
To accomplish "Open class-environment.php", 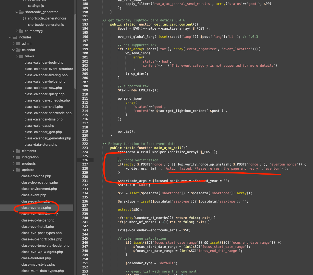I will point(39,189).
